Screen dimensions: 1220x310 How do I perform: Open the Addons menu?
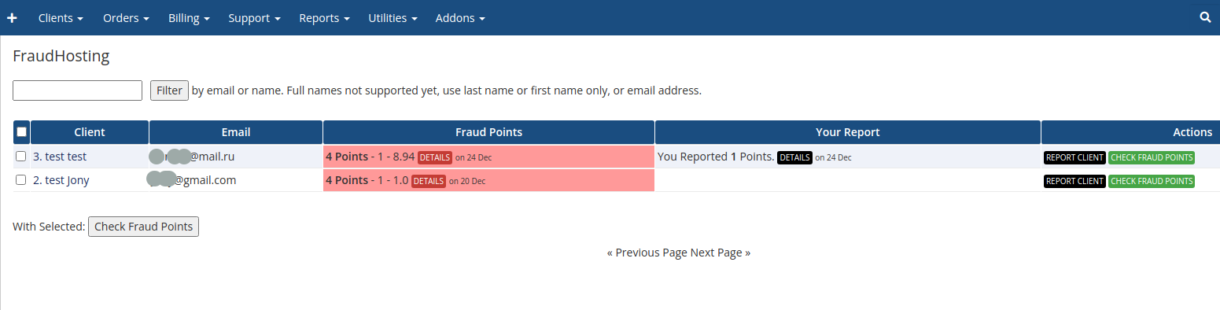tap(460, 17)
